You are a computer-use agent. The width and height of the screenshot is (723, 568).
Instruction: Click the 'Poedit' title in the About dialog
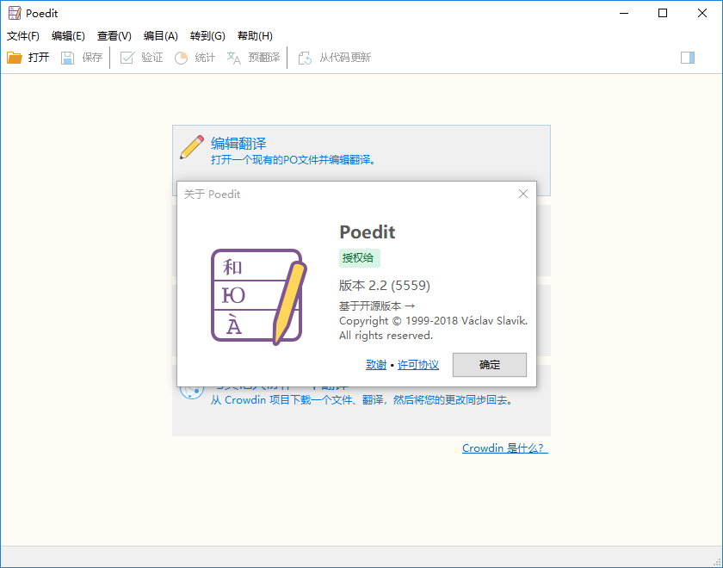click(367, 232)
